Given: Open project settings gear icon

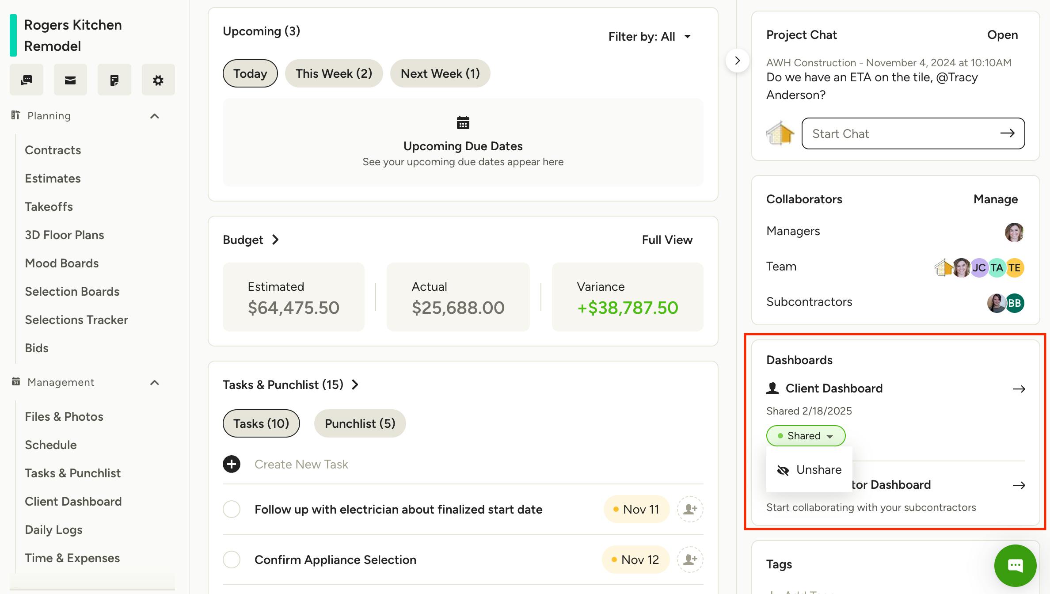Looking at the screenshot, I should point(158,80).
